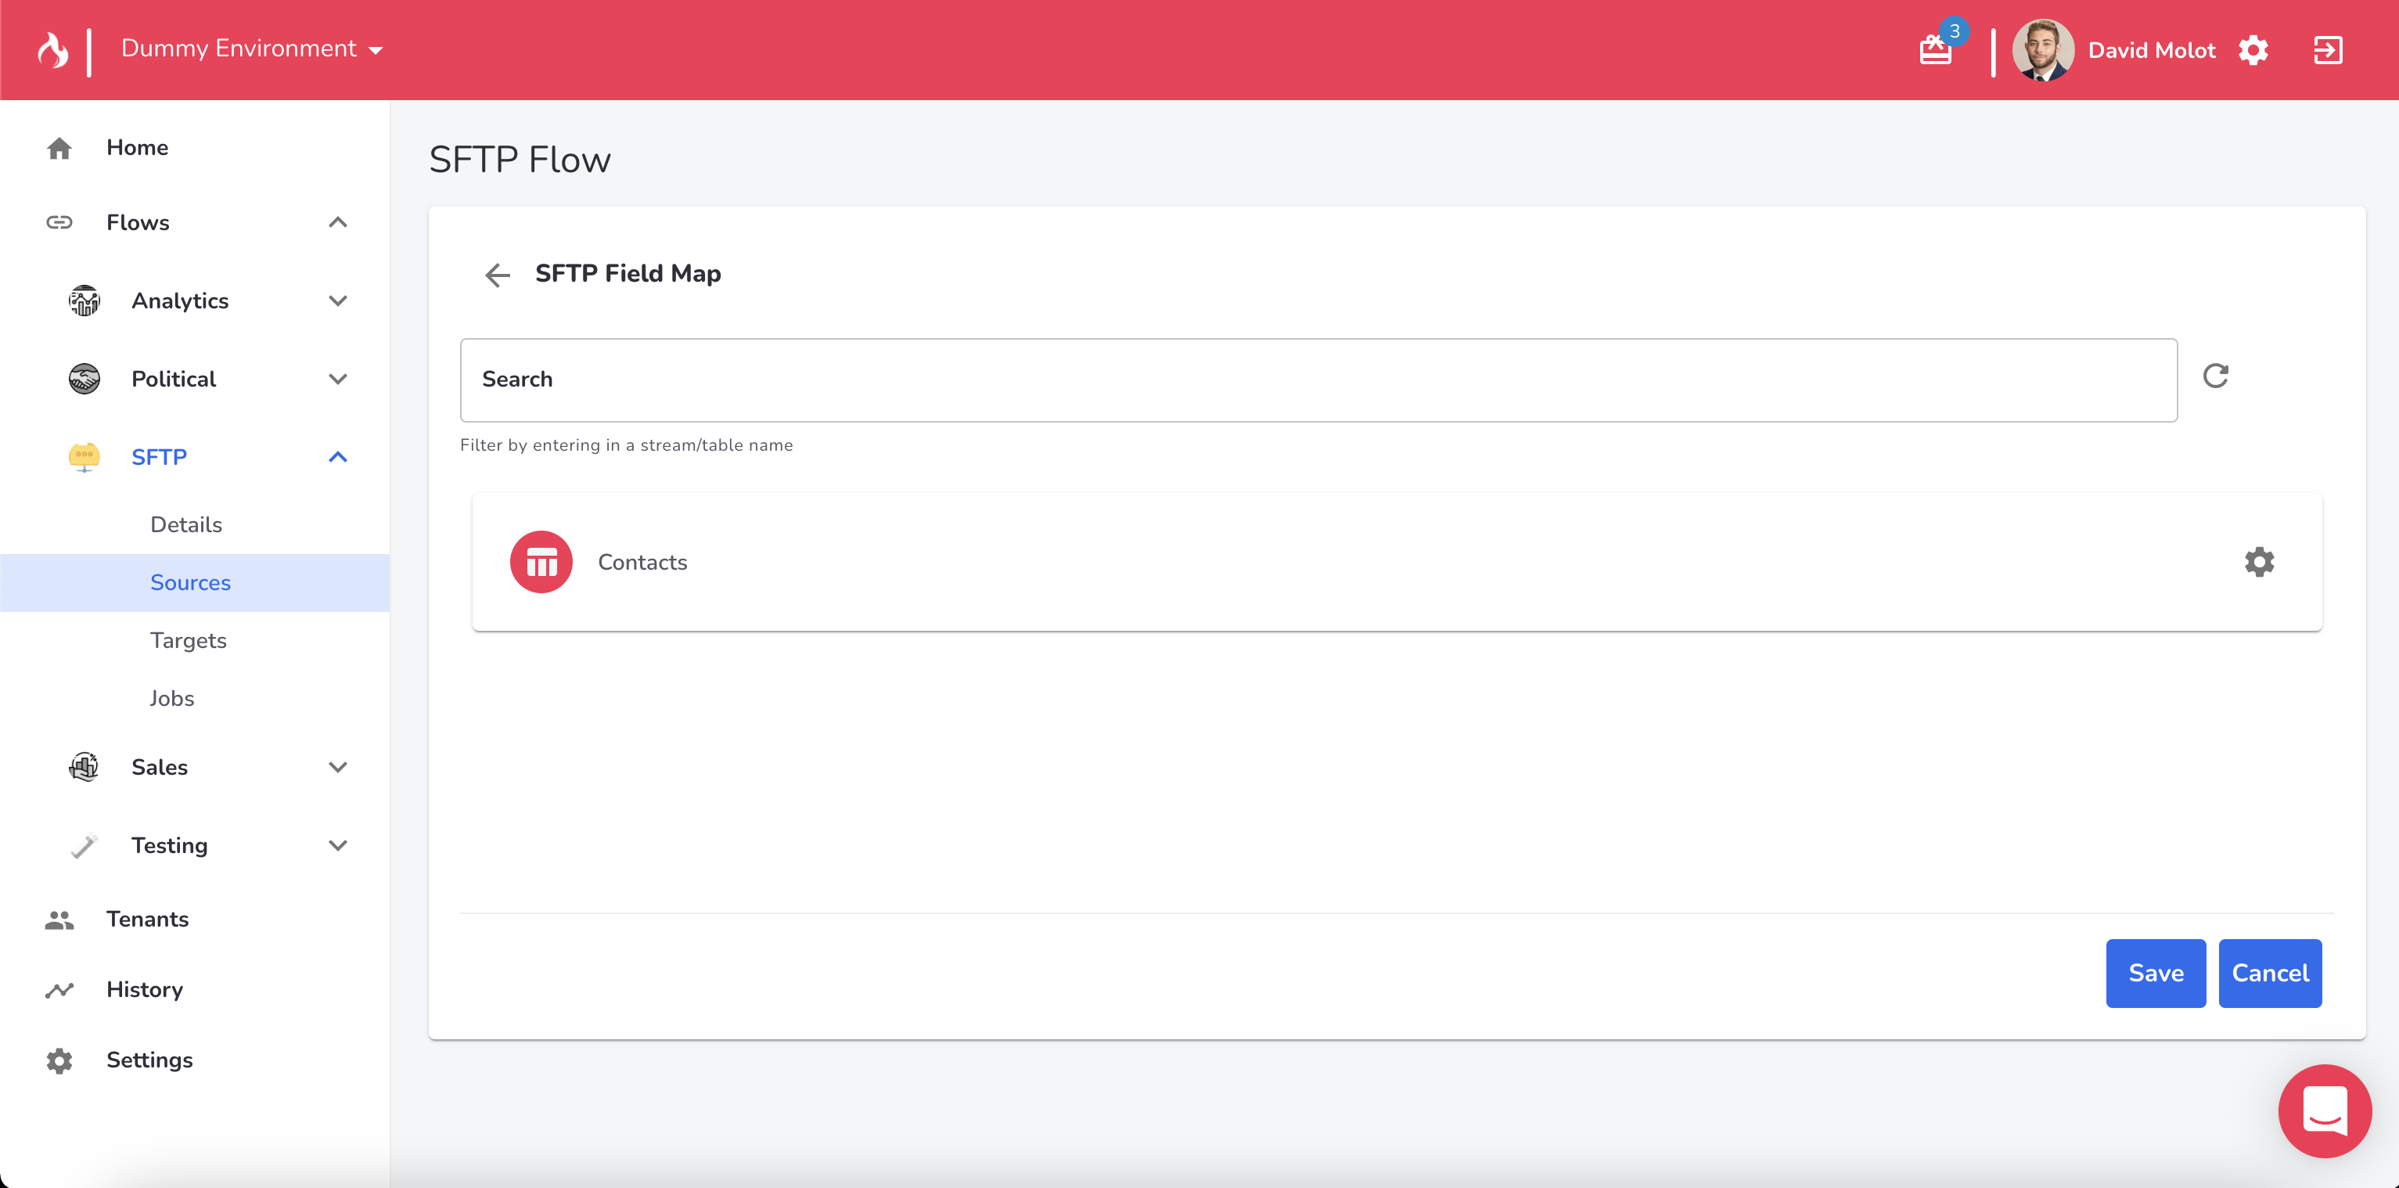Open the Jobs menu item
The height and width of the screenshot is (1188, 2399).
[171, 698]
